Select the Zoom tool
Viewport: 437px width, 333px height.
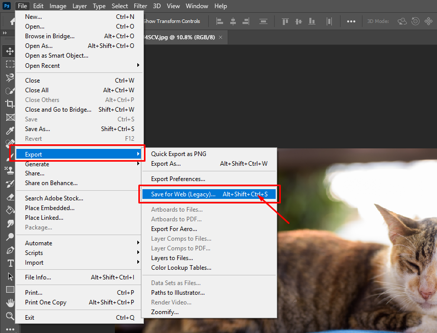10,316
